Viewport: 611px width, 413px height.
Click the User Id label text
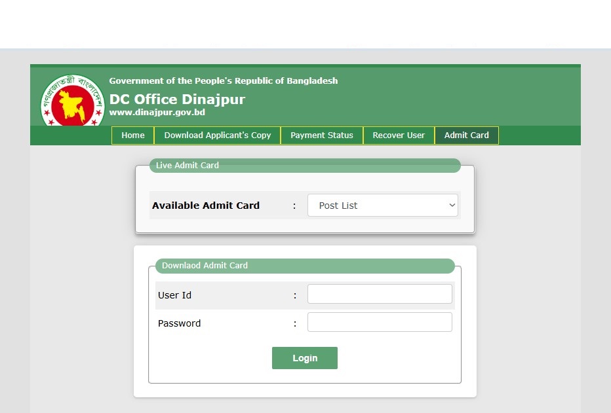tap(174, 295)
